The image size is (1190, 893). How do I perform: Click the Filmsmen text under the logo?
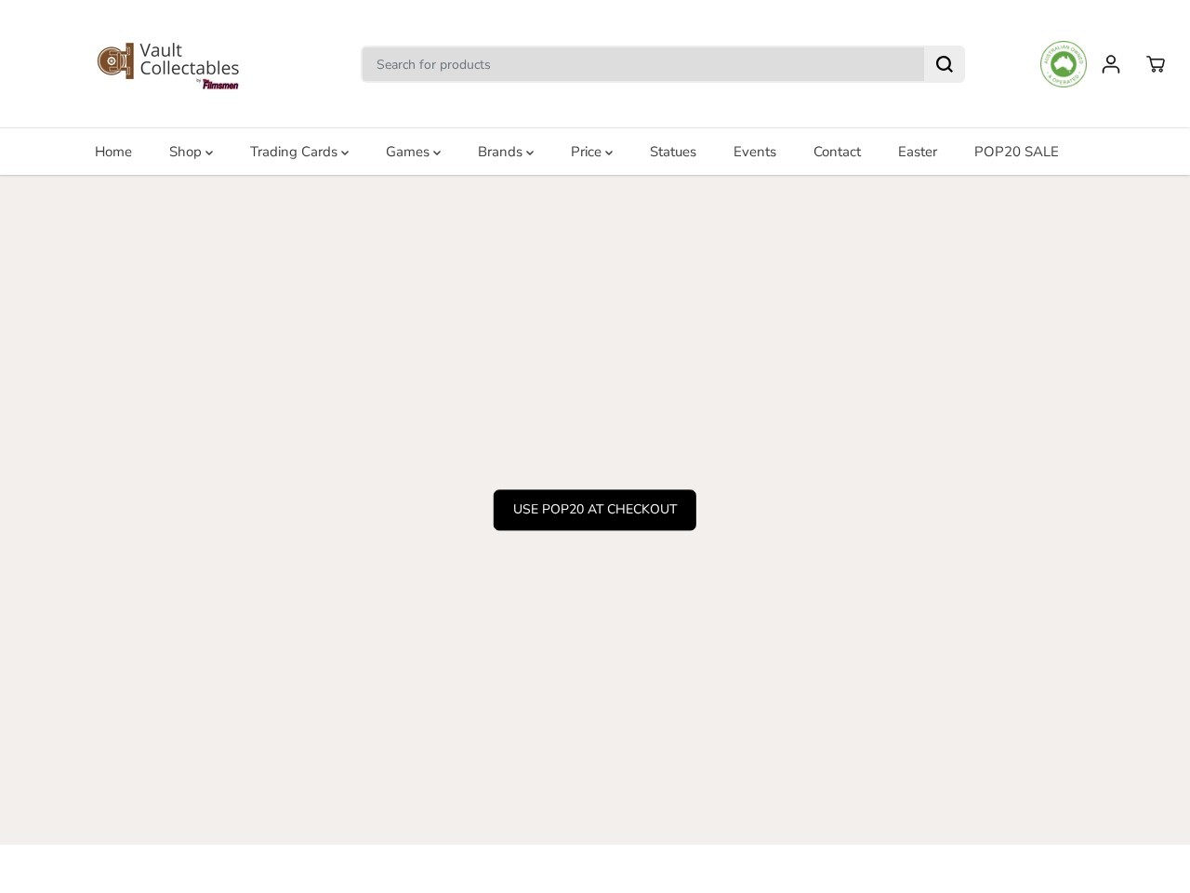219,85
